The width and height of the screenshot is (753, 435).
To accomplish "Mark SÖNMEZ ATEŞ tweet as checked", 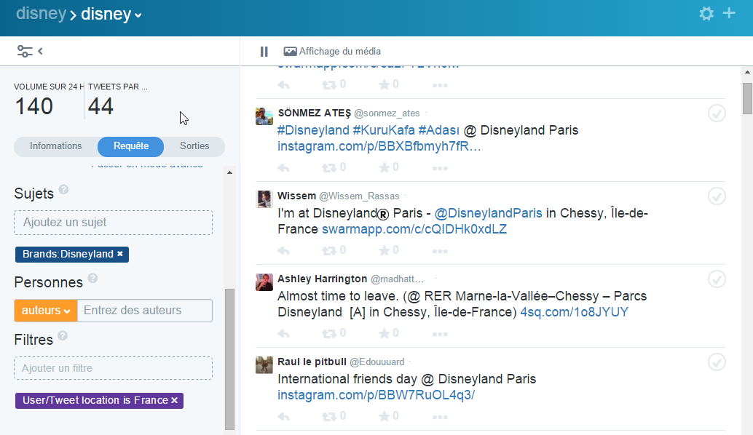I will click(717, 113).
